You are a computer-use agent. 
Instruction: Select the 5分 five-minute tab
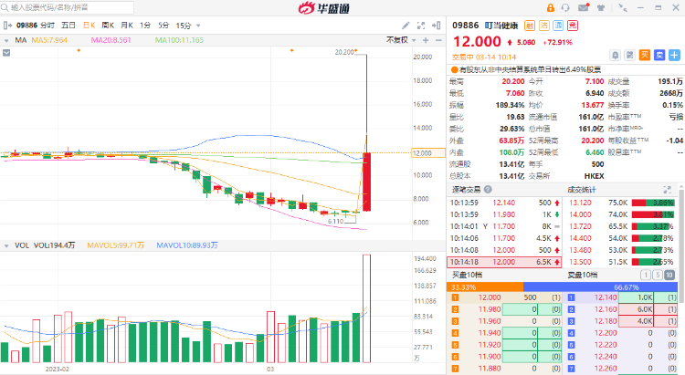(x=163, y=26)
